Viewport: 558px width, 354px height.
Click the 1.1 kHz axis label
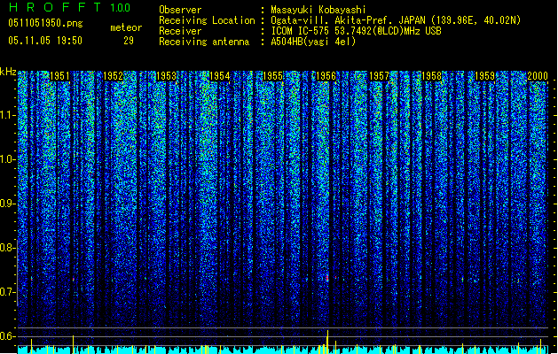point(7,115)
